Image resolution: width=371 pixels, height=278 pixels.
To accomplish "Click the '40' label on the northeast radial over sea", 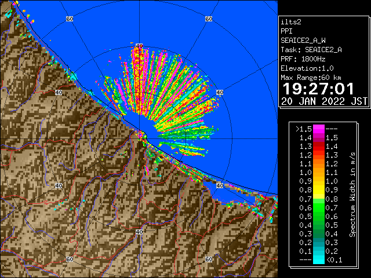I will pyautogui.click(x=220, y=92).
